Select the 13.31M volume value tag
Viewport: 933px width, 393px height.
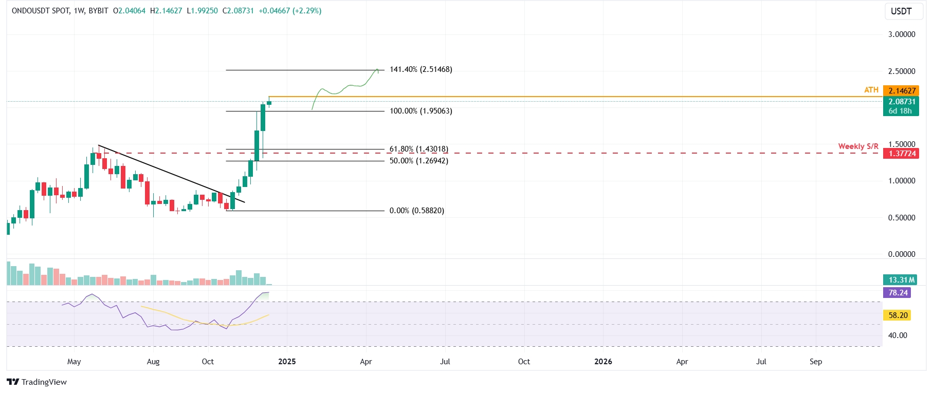(x=901, y=280)
